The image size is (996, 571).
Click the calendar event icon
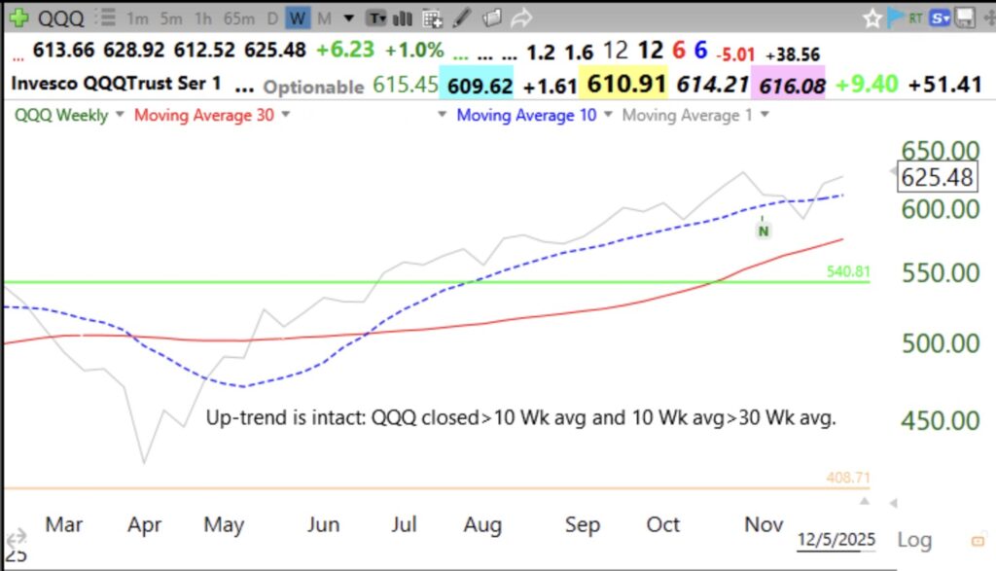coord(433,17)
